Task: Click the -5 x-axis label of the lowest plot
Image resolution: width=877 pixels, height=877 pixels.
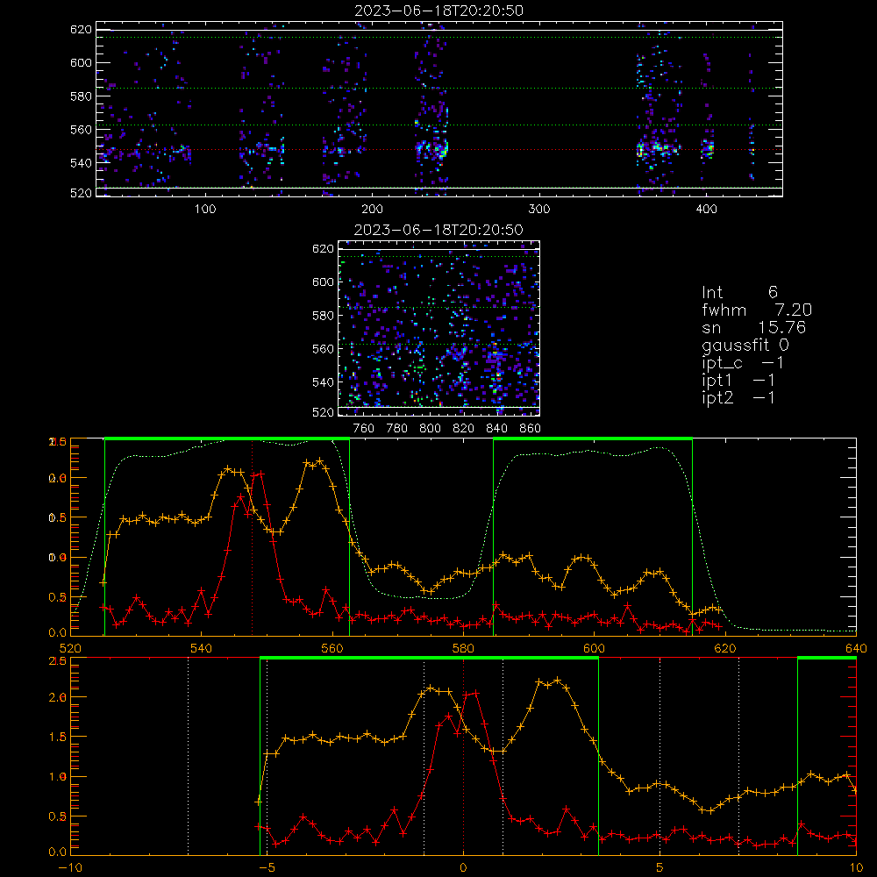Action: point(267,868)
